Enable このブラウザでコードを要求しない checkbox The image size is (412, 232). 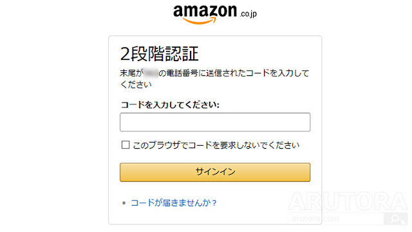tap(126, 144)
